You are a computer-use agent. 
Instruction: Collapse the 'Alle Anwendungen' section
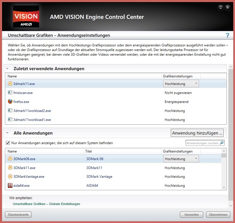click(7, 133)
